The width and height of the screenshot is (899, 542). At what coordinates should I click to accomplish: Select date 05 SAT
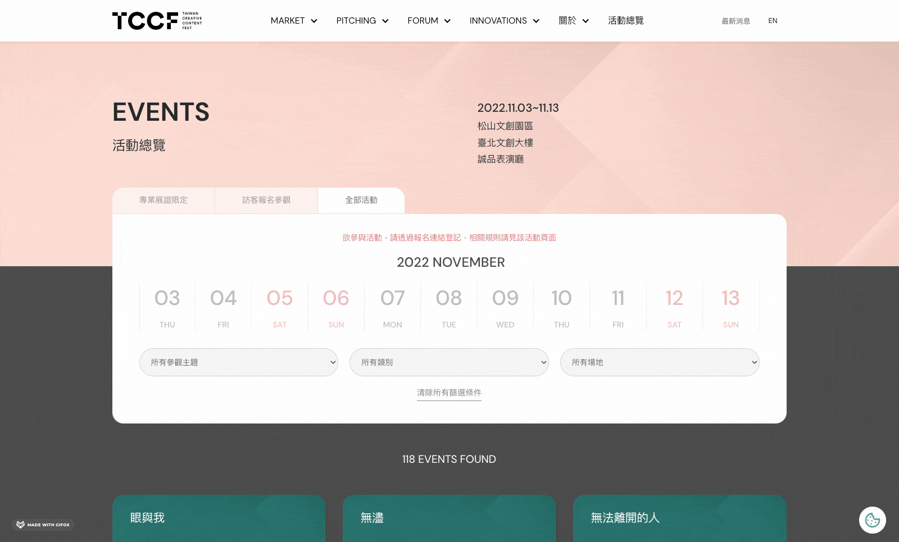[280, 307]
